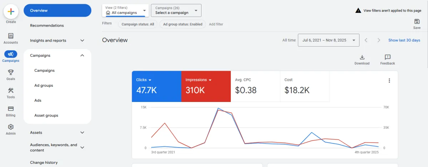Open the three-dot chart options menu
This screenshot has width=428, height=167.
coord(389,81)
